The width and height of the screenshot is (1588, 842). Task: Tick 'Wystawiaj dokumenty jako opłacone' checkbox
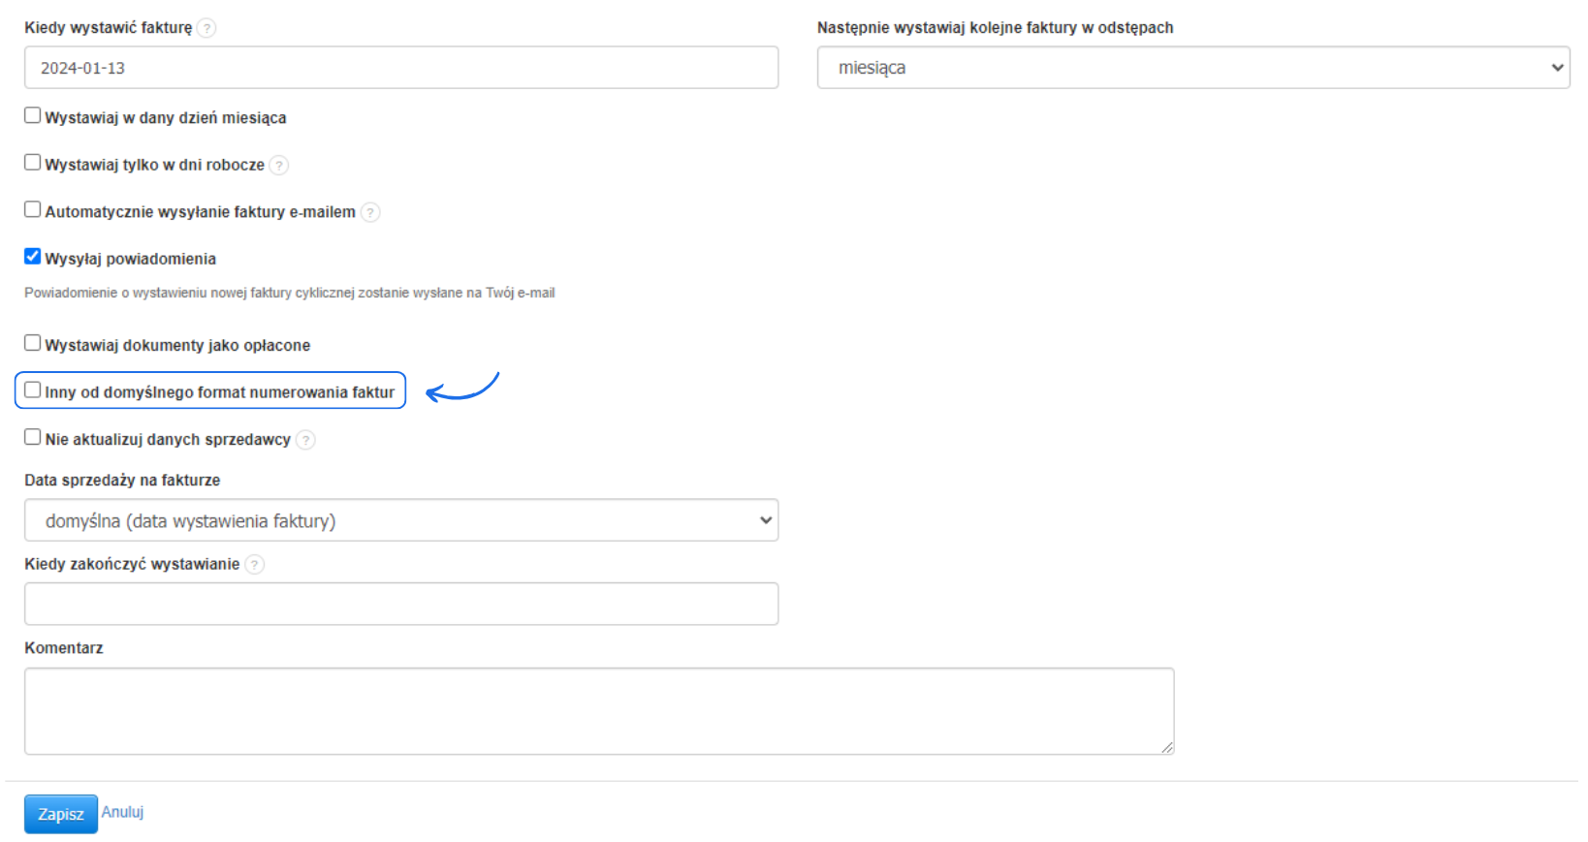pos(33,343)
